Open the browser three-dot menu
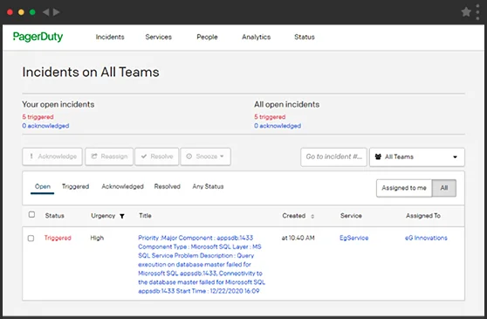The height and width of the screenshot is (319, 487). 477,12
